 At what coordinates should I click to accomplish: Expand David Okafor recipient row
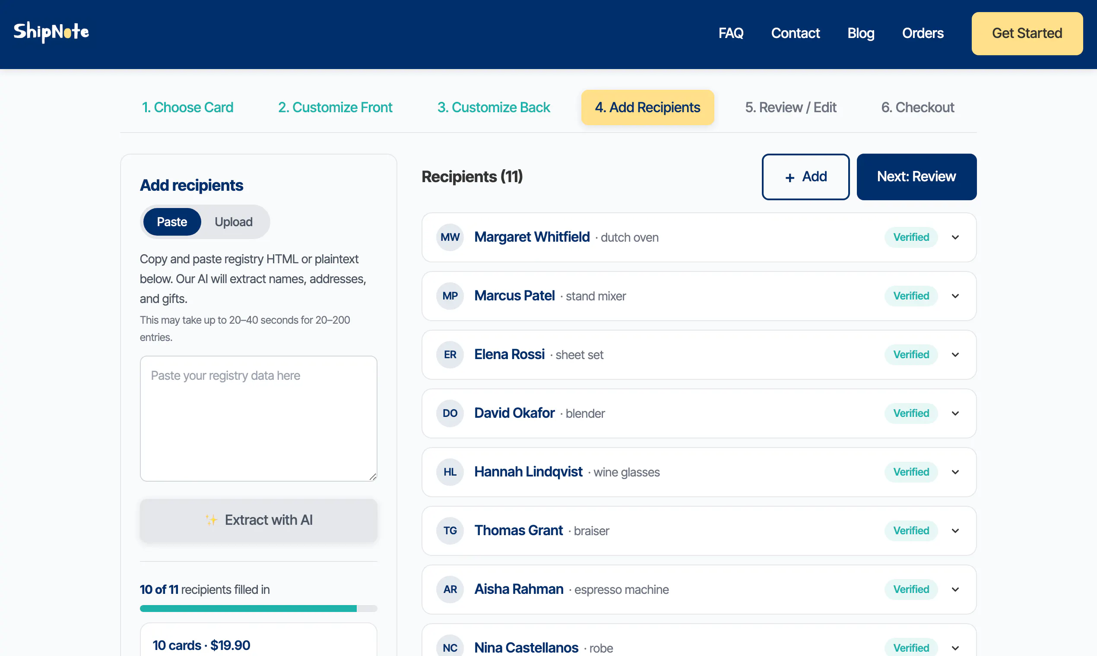pyautogui.click(x=955, y=413)
